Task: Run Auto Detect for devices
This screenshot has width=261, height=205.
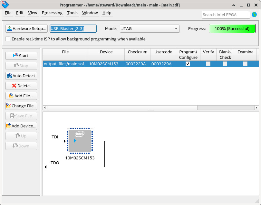Action: pyautogui.click(x=21, y=76)
